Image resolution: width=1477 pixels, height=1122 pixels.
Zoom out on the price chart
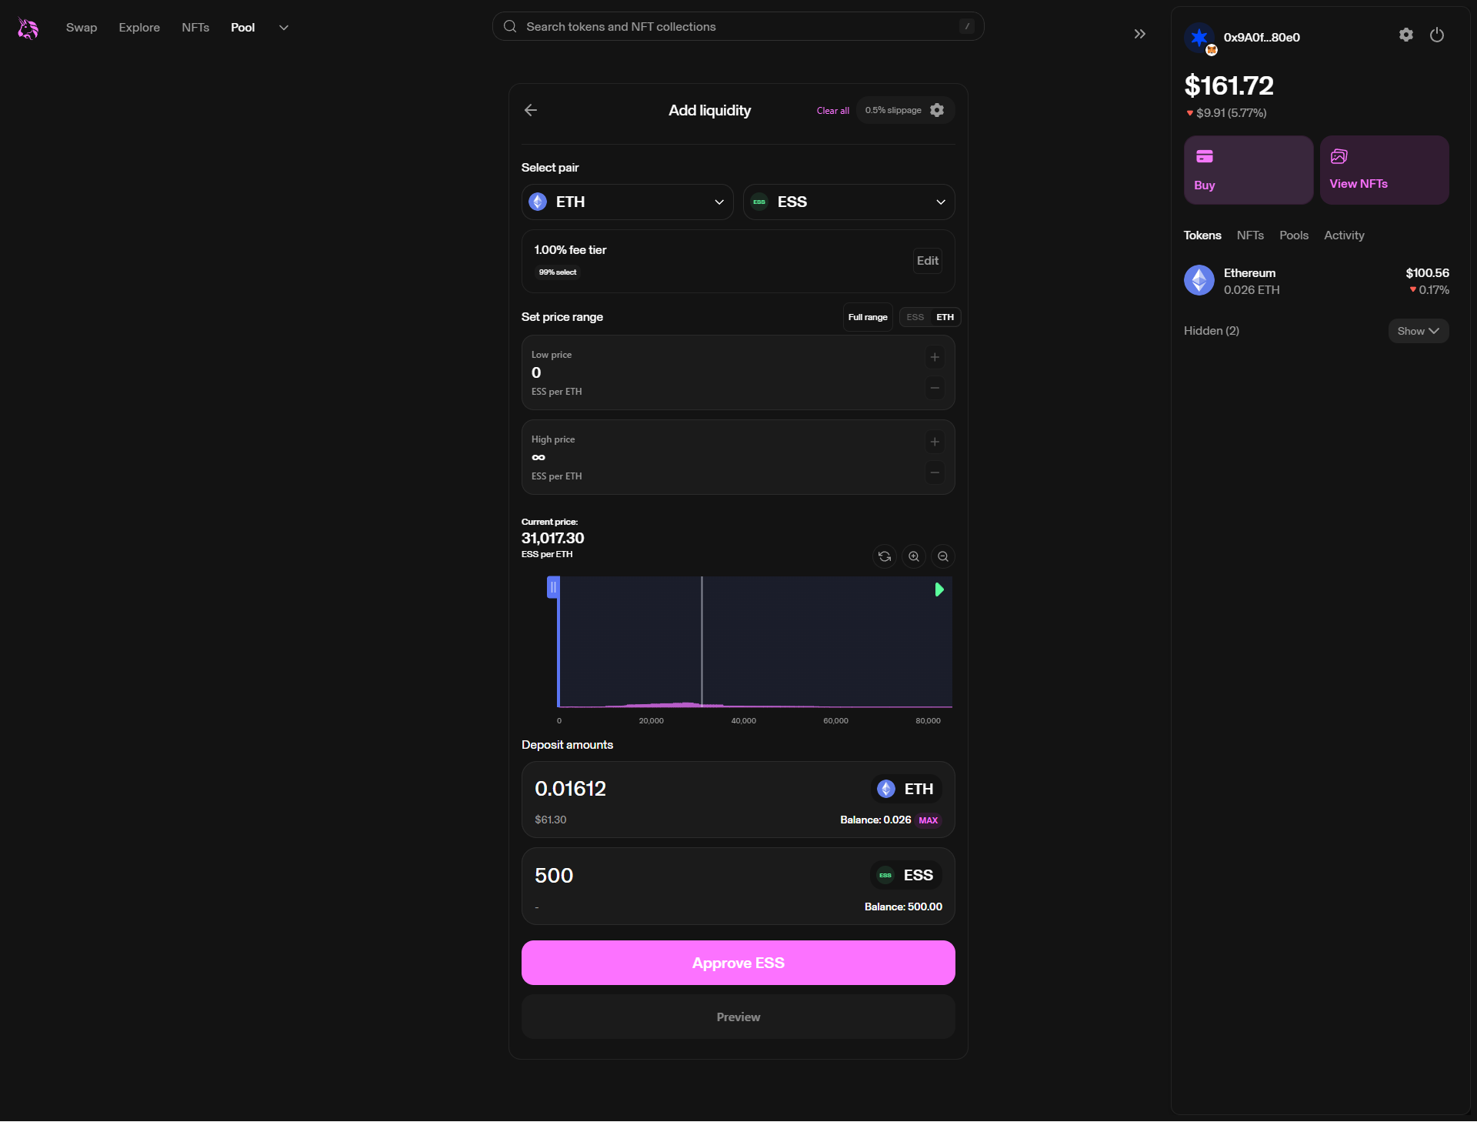(x=943, y=556)
